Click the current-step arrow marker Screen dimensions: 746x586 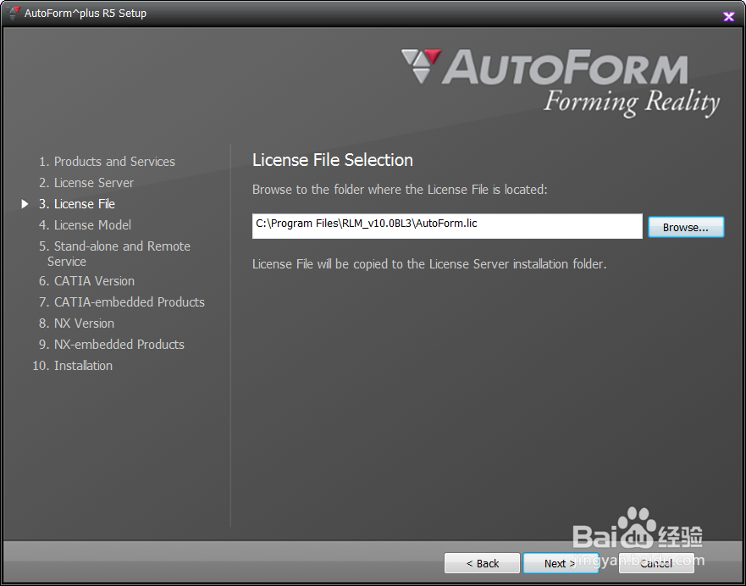(x=25, y=204)
